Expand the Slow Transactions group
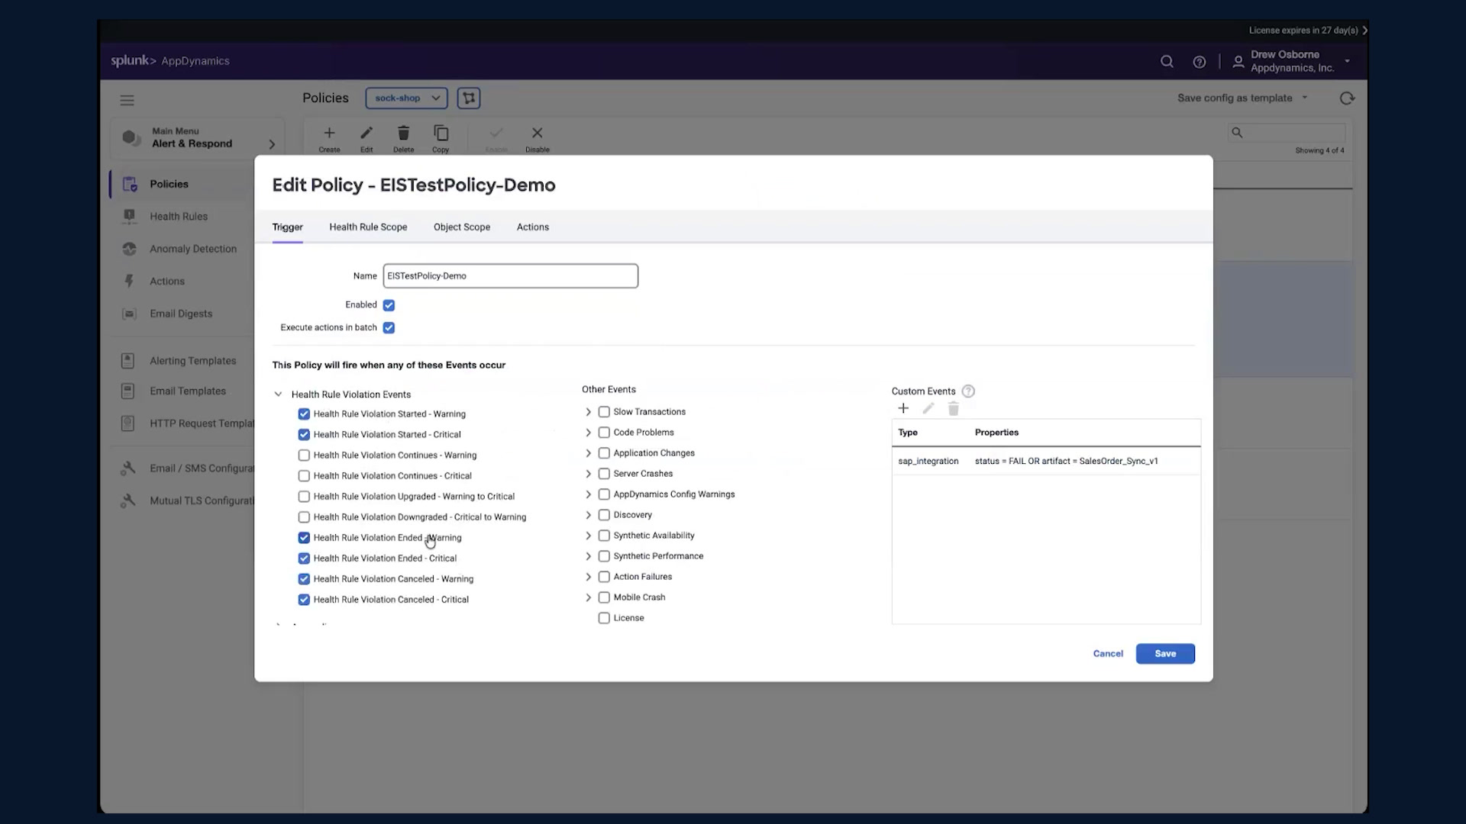 coord(588,412)
